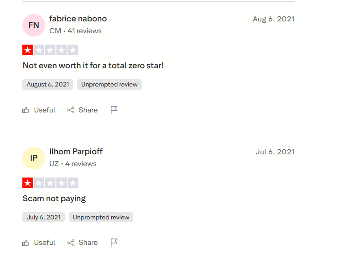Open fabrice nabono's profile name link

coord(78,19)
